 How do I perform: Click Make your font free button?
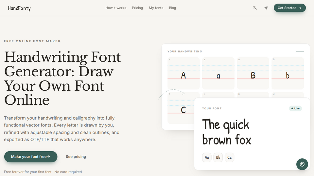tap(31, 157)
